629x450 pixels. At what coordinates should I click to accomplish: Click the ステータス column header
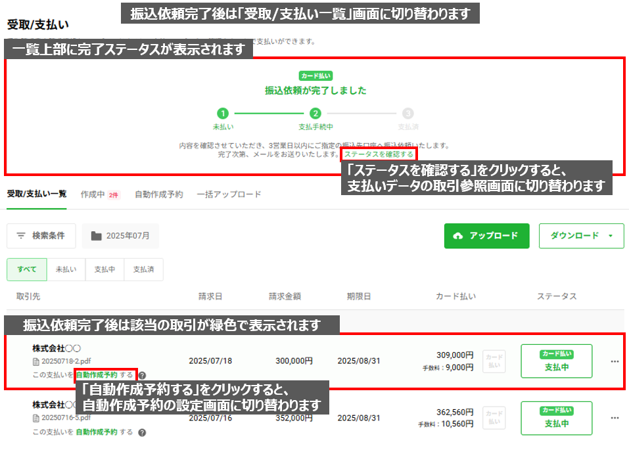pyautogui.click(x=557, y=296)
